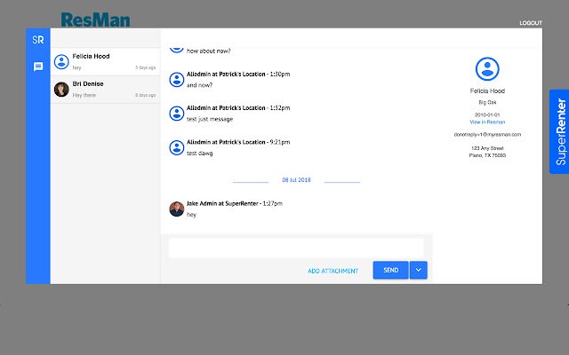
Task: Click the "how about now?" message
Action: pos(209,51)
